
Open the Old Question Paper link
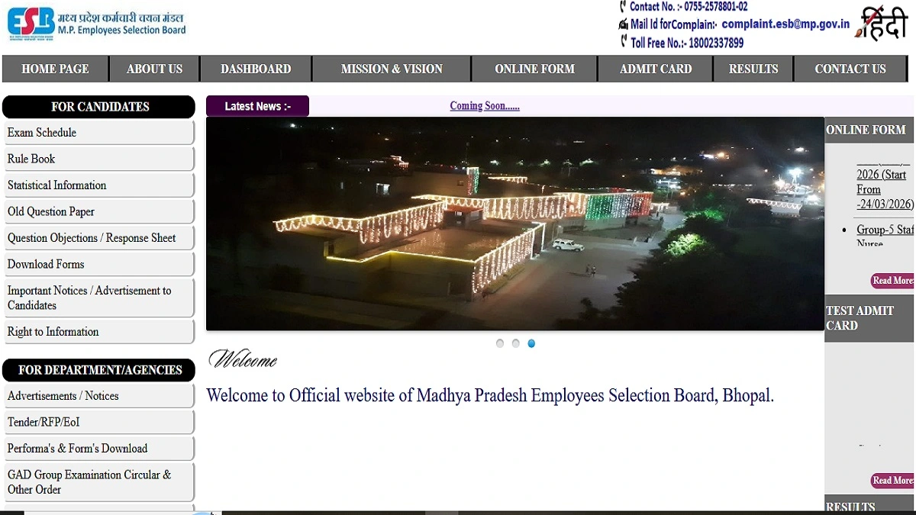click(51, 211)
